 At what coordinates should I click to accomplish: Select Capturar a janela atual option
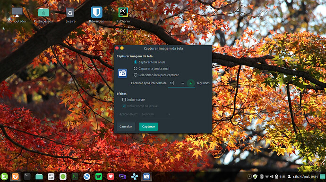click(152, 69)
